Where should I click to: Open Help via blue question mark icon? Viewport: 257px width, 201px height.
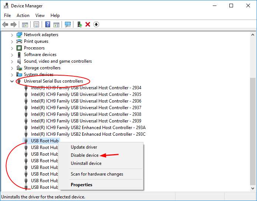point(48,24)
